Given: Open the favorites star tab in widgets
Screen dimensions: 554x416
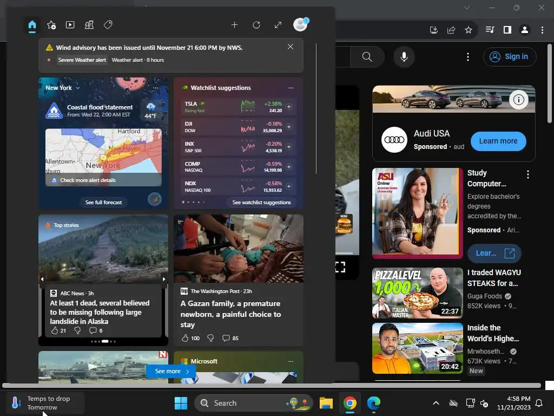Looking at the screenshot, I should 51,25.
